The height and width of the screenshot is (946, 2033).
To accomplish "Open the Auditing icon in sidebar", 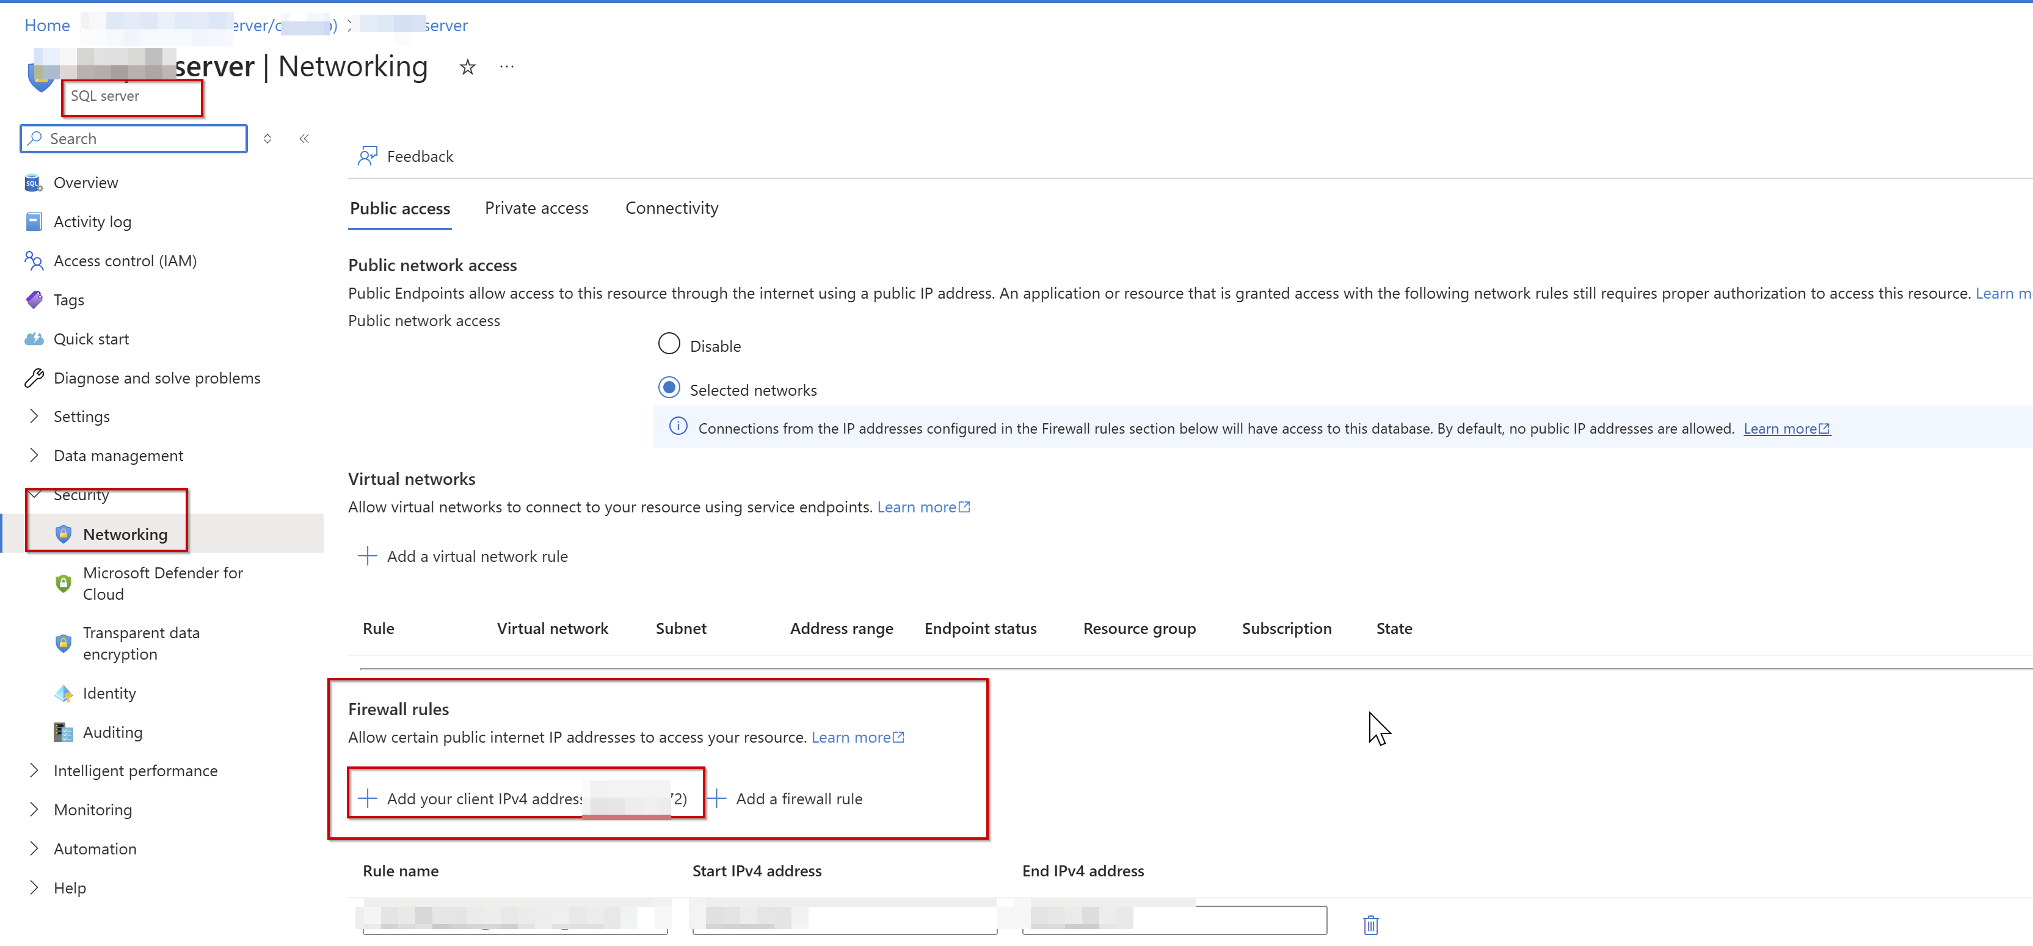I will (x=63, y=732).
